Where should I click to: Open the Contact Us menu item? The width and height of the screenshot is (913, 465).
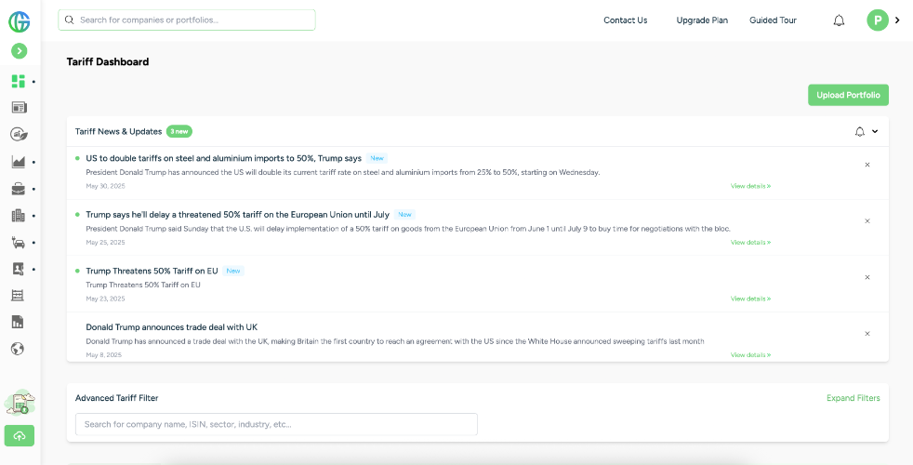click(x=626, y=20)
